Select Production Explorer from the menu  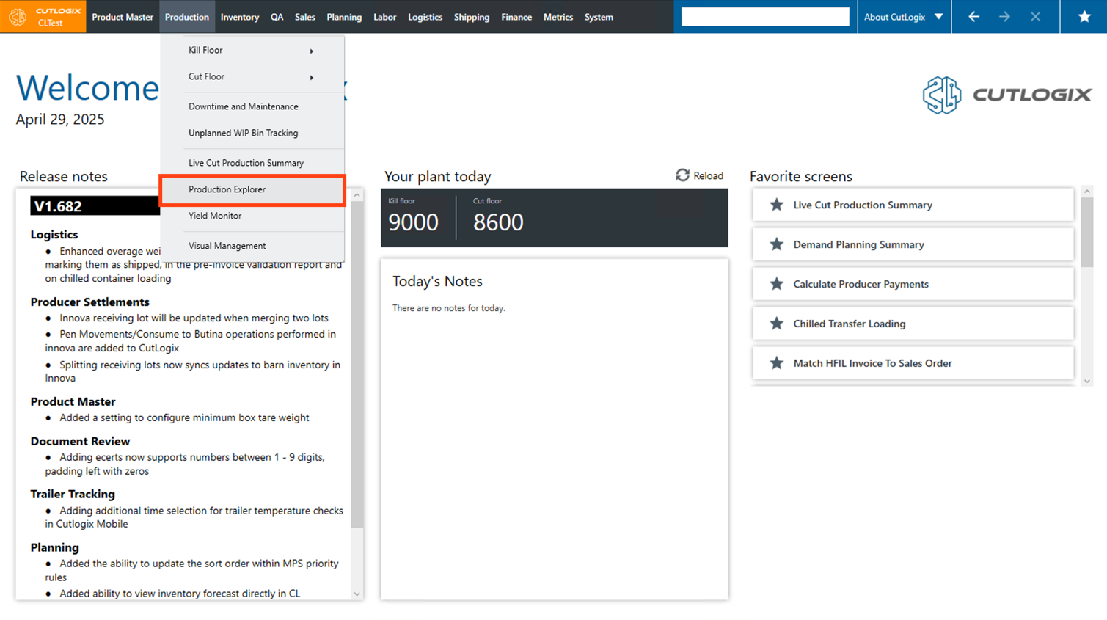pyautogui.click(x=227, y=189)
